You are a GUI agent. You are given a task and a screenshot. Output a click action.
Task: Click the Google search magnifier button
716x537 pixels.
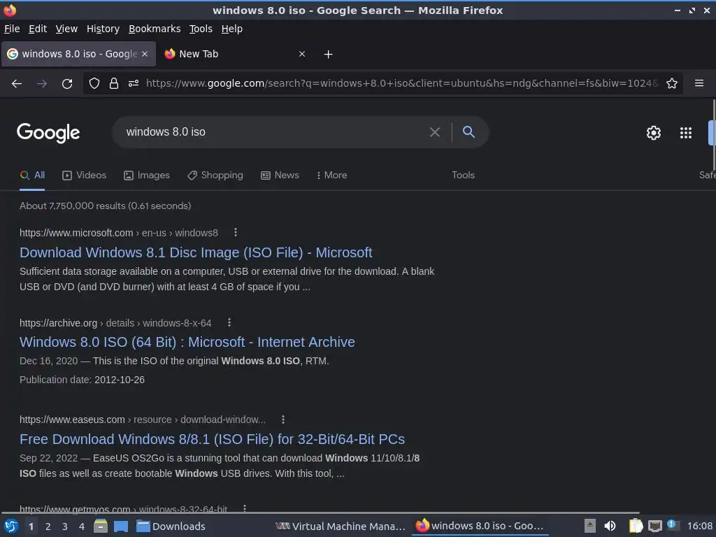(x=468, y=132)
